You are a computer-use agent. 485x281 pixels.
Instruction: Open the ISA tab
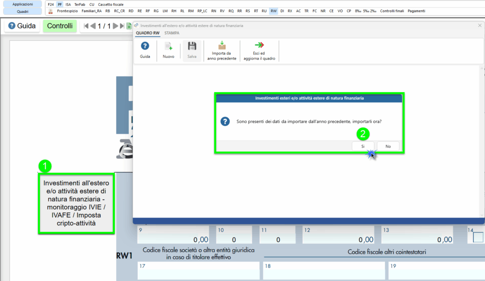click(x=68, y=4)
